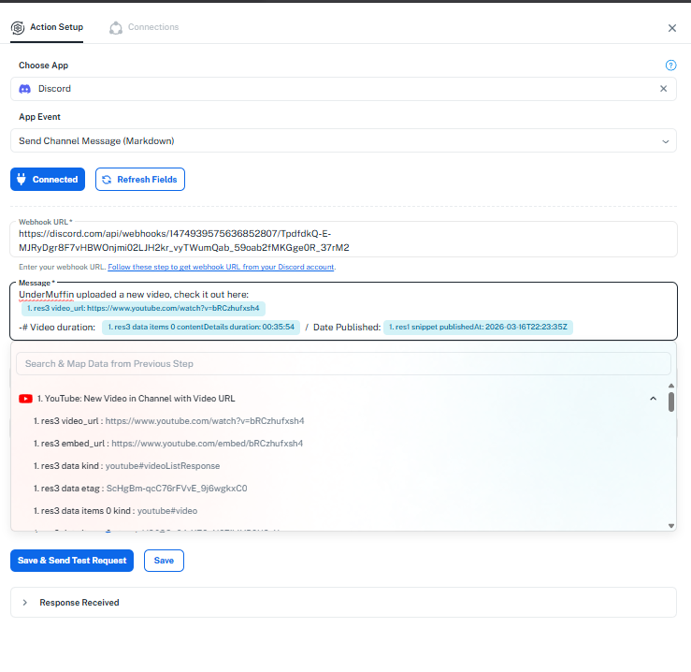Viewport: 691px width, 672px height.
Task: Close the Action Setup panel
Action: click(x=671, y=28)
